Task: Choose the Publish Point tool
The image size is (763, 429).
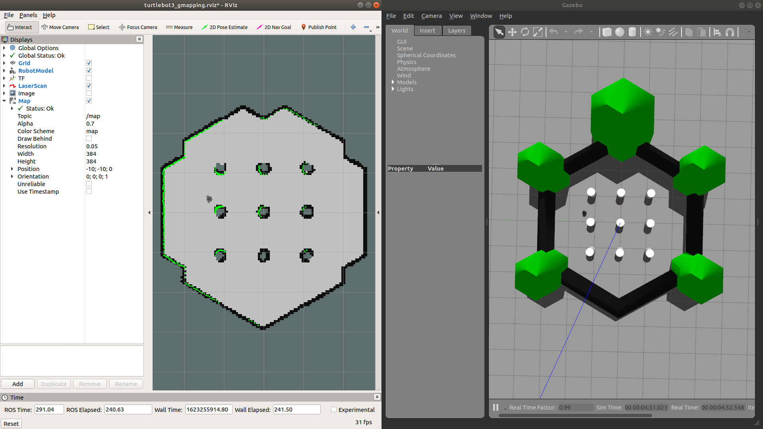Action: 319,27
